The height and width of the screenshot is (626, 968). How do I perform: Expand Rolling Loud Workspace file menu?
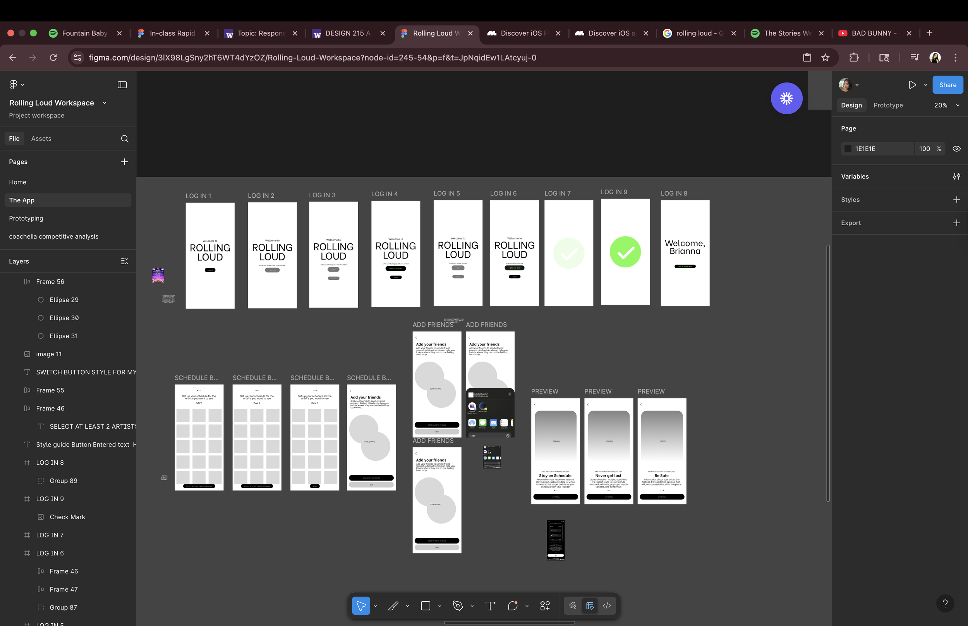(x=105, y=103)
